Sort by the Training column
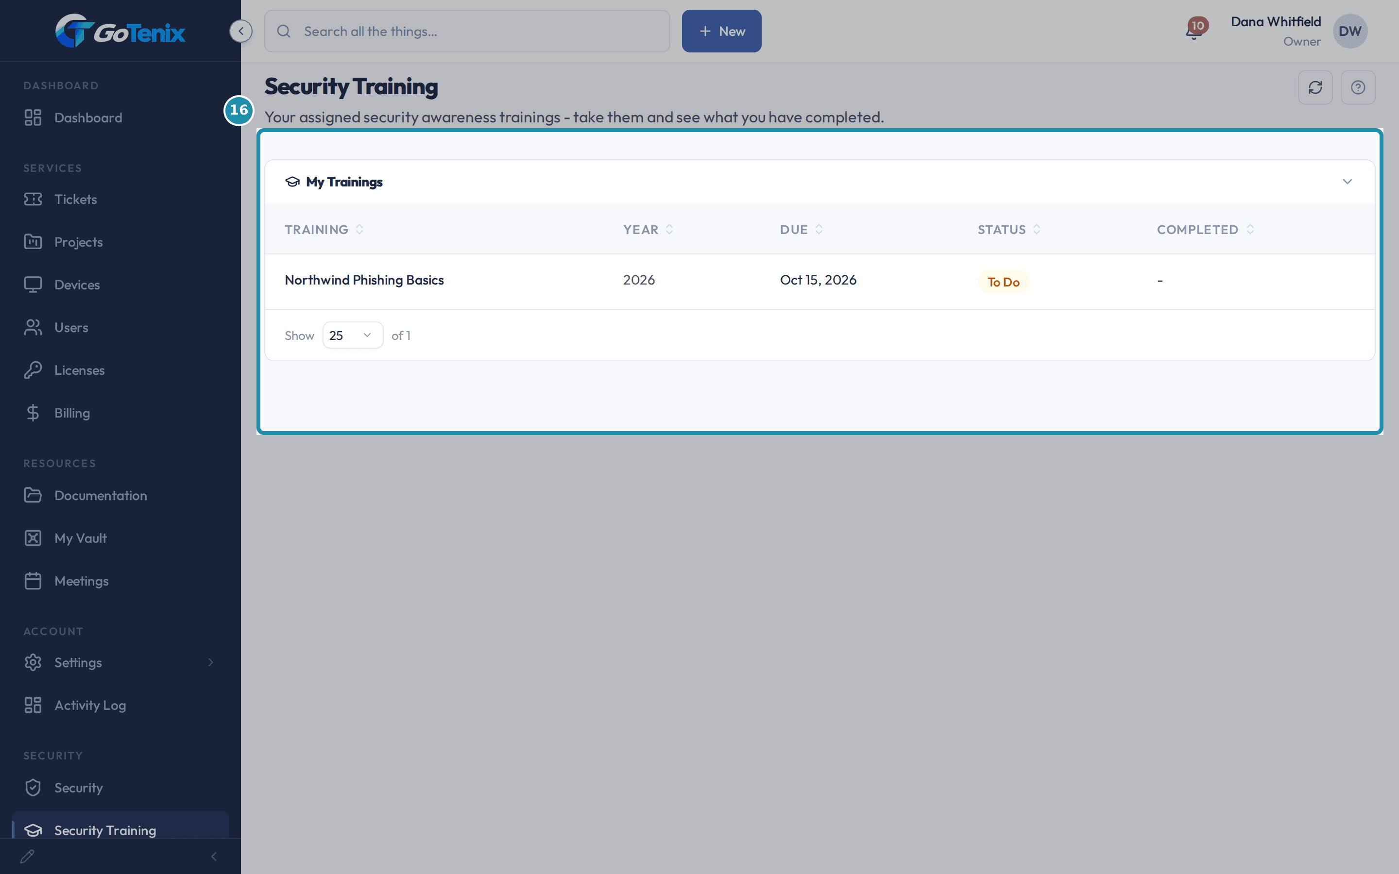The width and height of the screenshot is (1399, 874). (324, 230)
